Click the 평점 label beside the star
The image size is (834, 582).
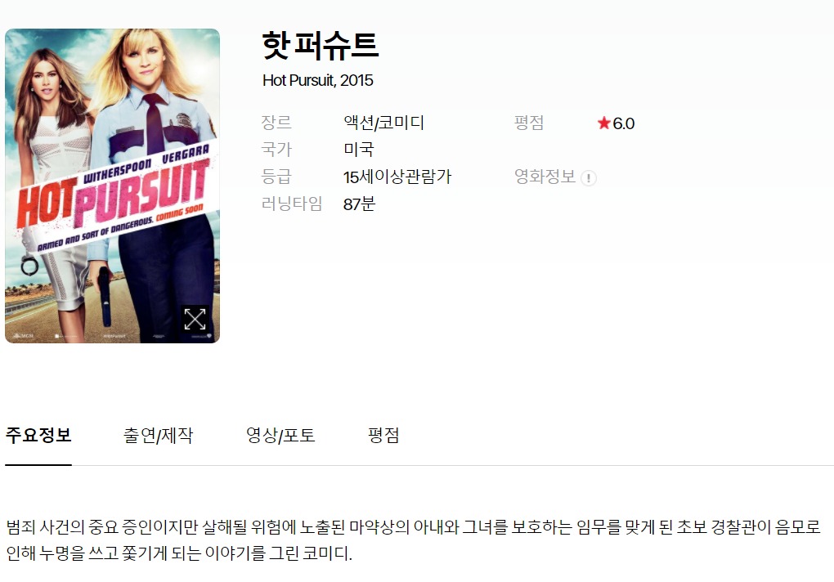pos(529,123)
